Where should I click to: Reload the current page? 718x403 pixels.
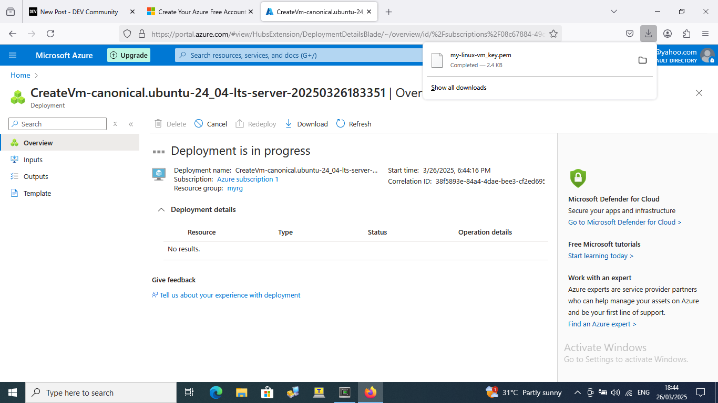coord(50,34)
